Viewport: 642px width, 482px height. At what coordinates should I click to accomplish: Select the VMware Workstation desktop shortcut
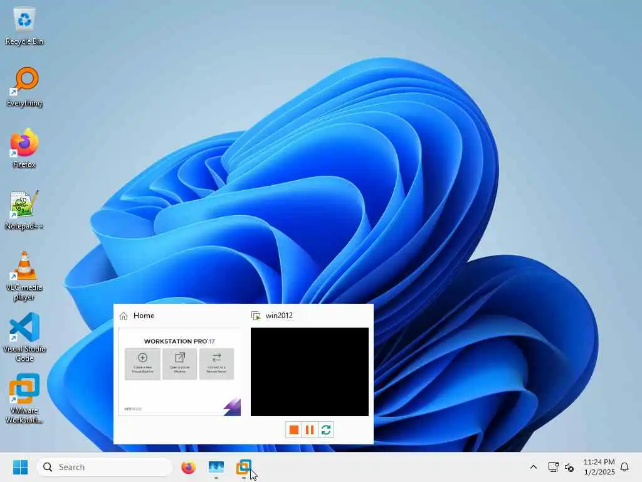tap(24, 399)
